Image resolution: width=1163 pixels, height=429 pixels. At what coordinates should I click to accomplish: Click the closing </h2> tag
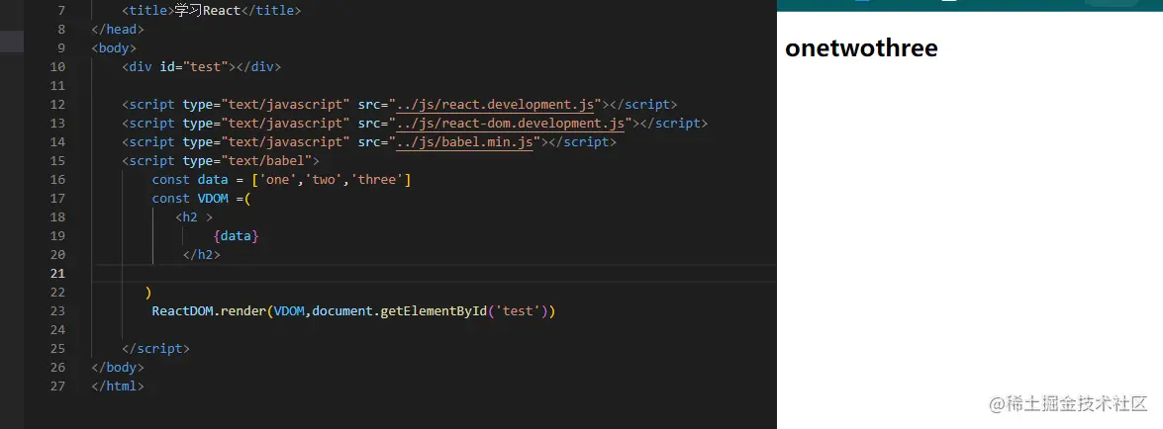tap(202, 255)
